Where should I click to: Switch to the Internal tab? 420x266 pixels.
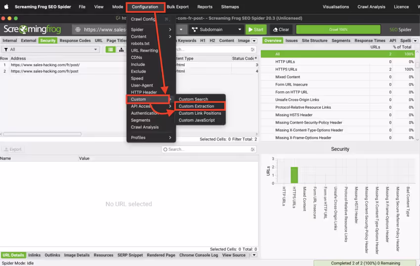pyautogui.click(x=10, y=41)
